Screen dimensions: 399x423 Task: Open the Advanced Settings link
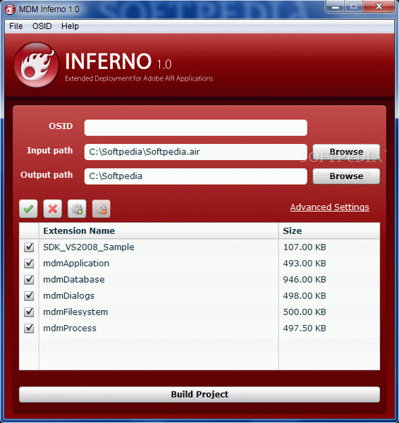click(x=330, y=207)
